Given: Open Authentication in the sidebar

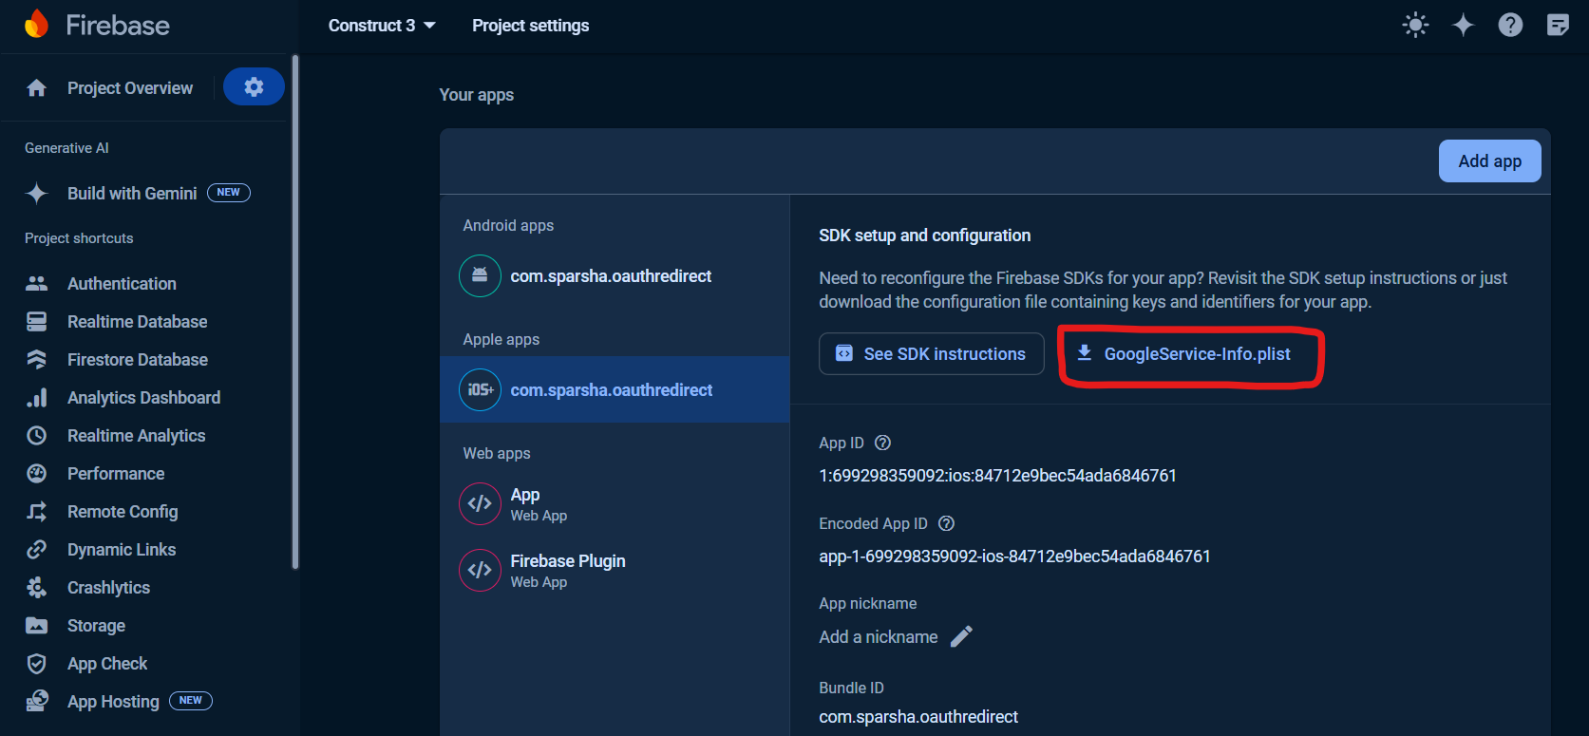Looking at the screenshot, I should click(122, 284).
